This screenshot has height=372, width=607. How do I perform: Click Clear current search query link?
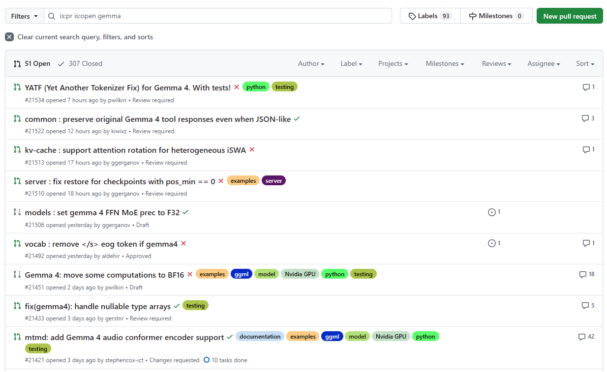(x=85, y=37)
